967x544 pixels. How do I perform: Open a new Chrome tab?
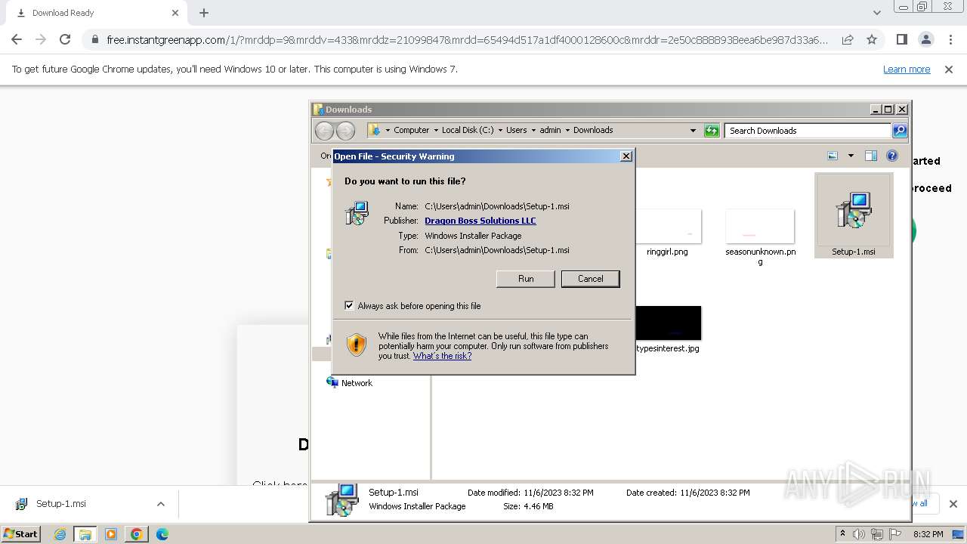(204, 13)
